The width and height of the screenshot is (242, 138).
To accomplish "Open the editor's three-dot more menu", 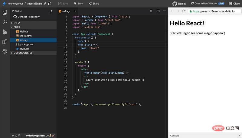I will [x=165, y=11].
